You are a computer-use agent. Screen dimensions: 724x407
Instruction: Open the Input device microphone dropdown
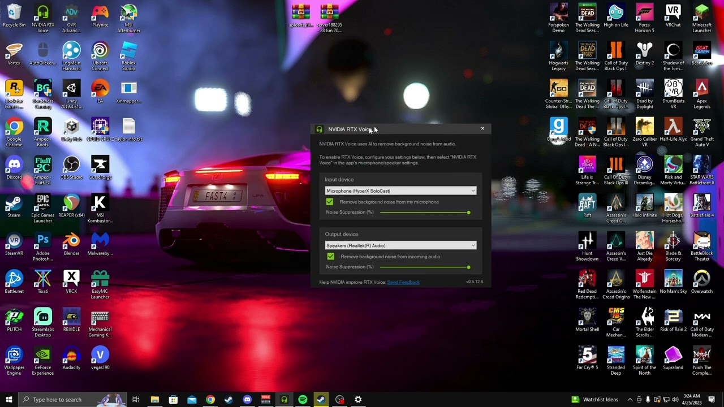coord(400,191)
